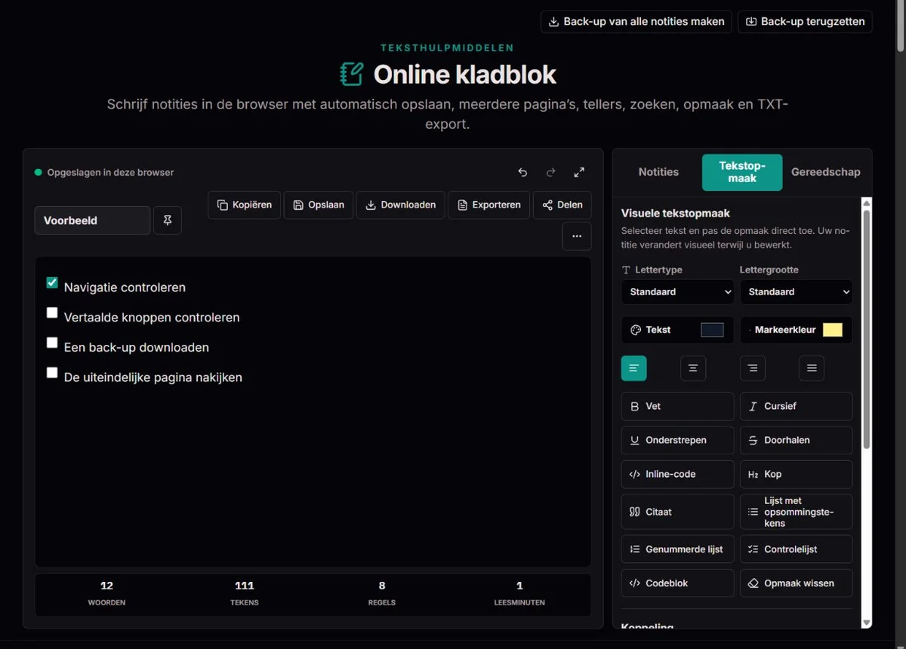Image resolution: width=906 pixels, height=649 pixels.
Task: Switch to the Notities tab
Action: tap(658, 172)
